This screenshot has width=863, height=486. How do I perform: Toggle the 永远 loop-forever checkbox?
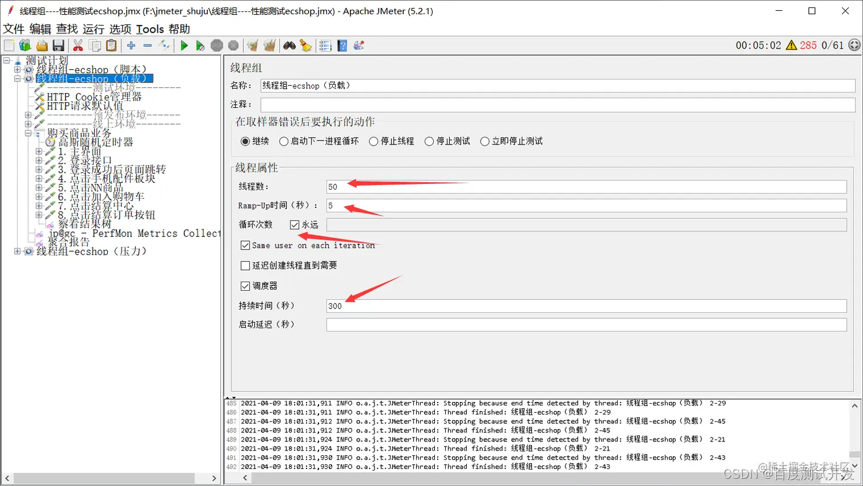(x=295, y=225)
